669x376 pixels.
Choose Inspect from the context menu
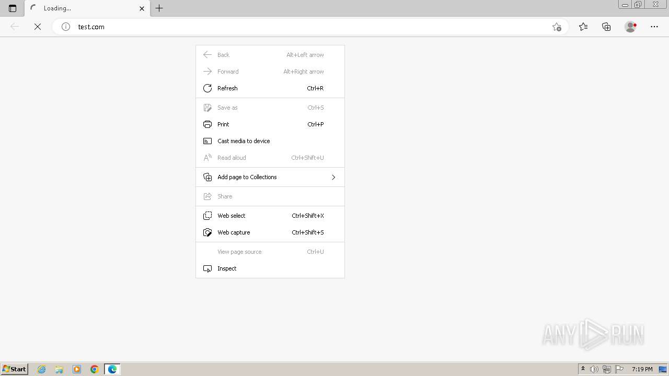click(x=270, y=268)
